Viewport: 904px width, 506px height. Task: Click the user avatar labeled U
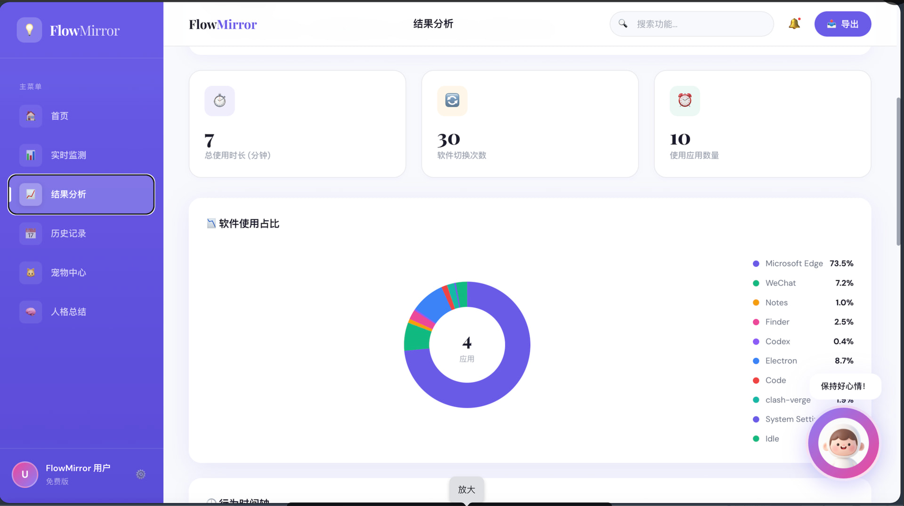click(x=25, y=474)
